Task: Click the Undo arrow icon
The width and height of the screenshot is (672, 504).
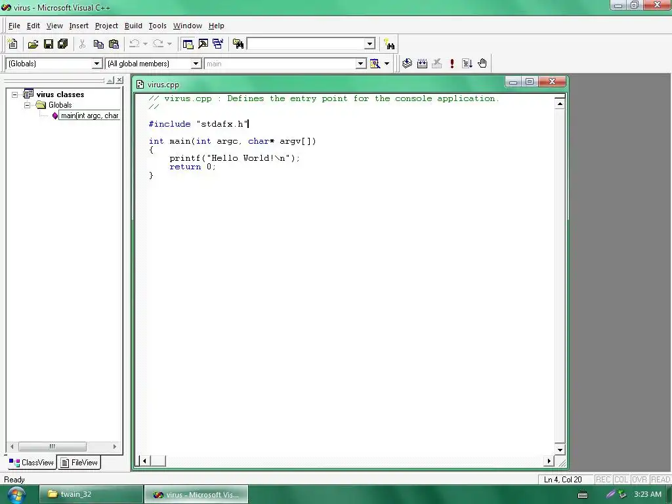Action: [x=135, y=44]
